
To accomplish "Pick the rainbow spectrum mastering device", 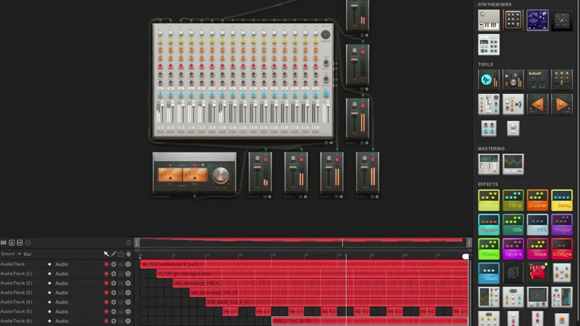I will pyautogui.click(x=513, y=164).
